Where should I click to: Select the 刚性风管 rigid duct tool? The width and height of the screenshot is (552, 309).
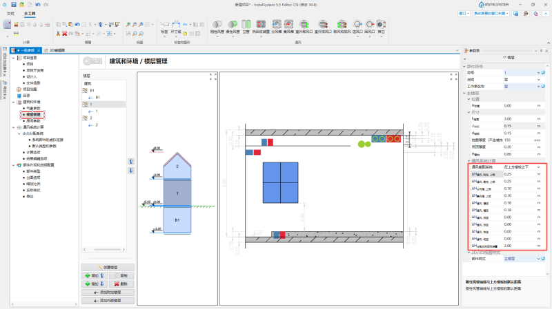[217, 27]
